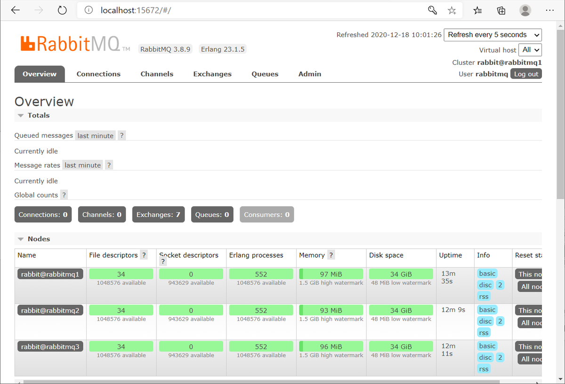Click the rabbit@rabbitmq1 disk space 34 GiB
The image size is (565, 384).
pos(401,274)
